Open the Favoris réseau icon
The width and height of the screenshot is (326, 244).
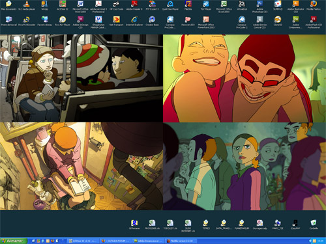(44, 21)
